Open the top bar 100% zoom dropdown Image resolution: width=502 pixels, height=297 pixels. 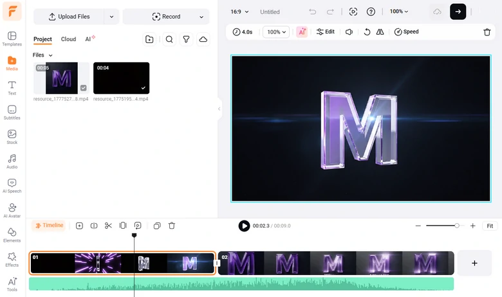click(x=398, y=12)
